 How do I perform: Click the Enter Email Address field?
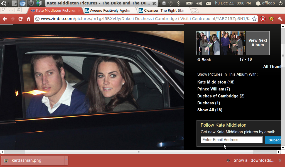coord(232,140)
